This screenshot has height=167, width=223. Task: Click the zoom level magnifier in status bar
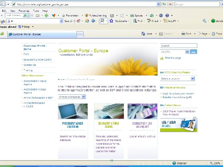tap(211, 163)
